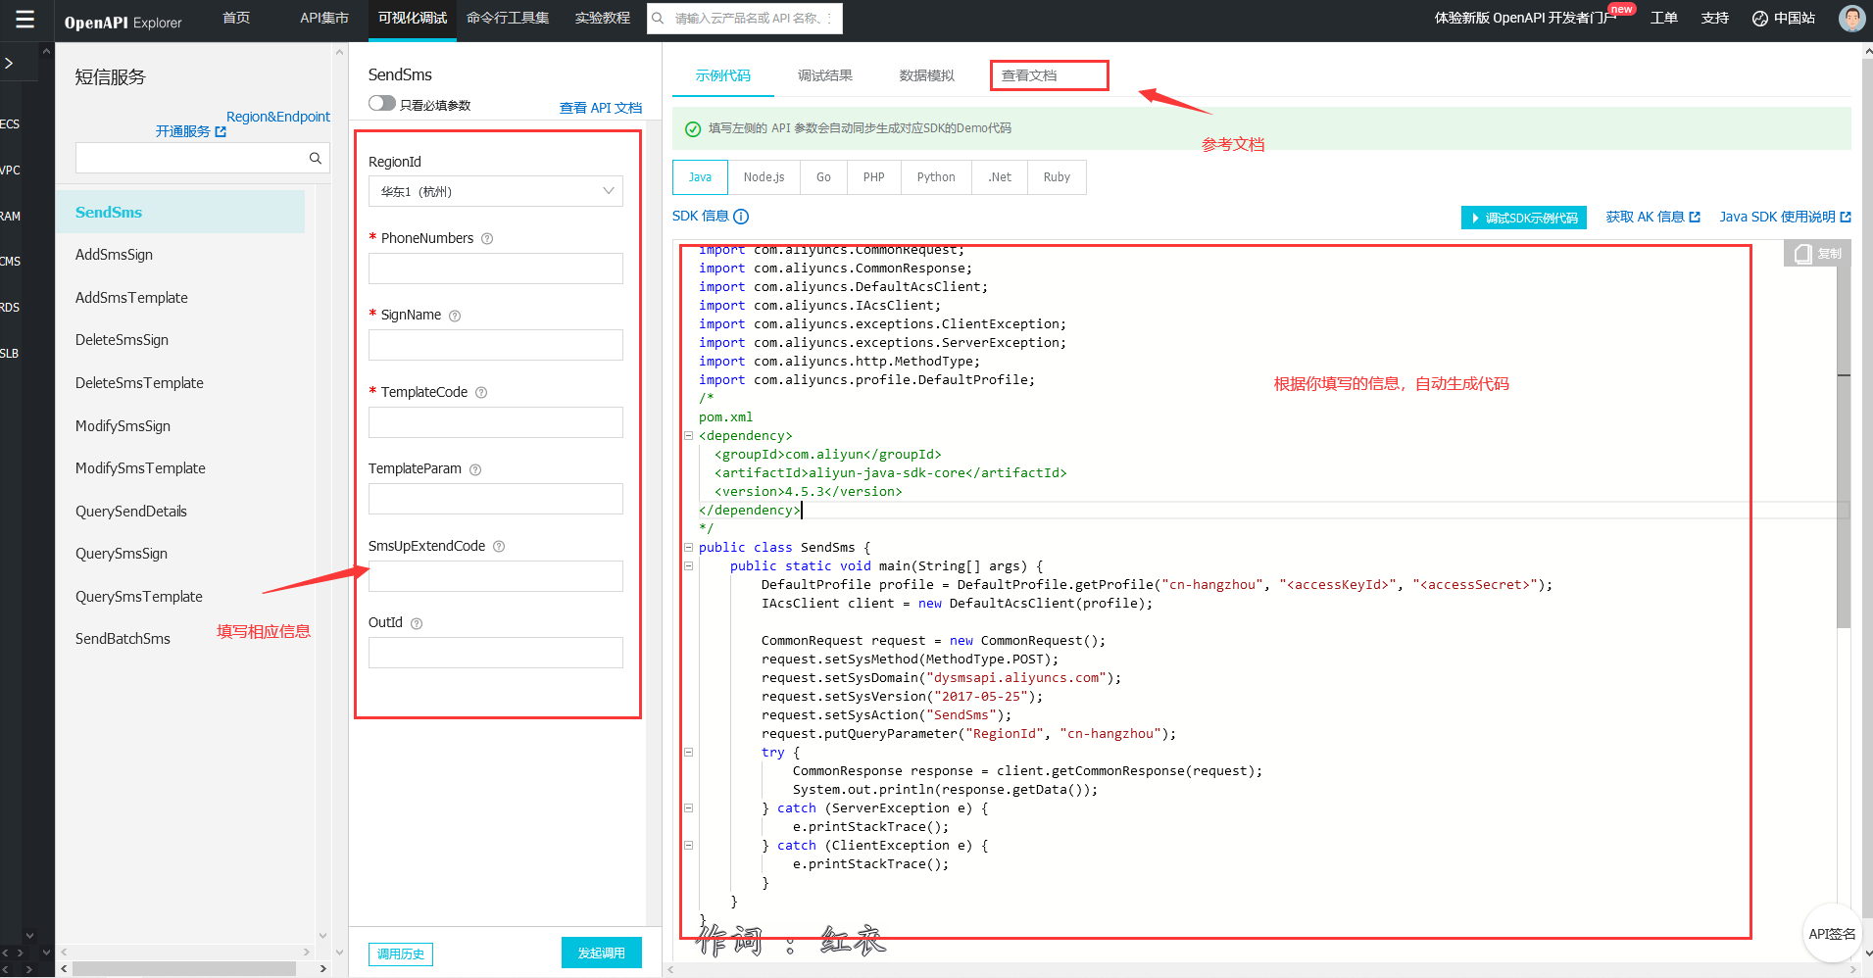The image size is (1873, 978).
Task: Open the Region&Endpoint link
Action: [278, 117]
